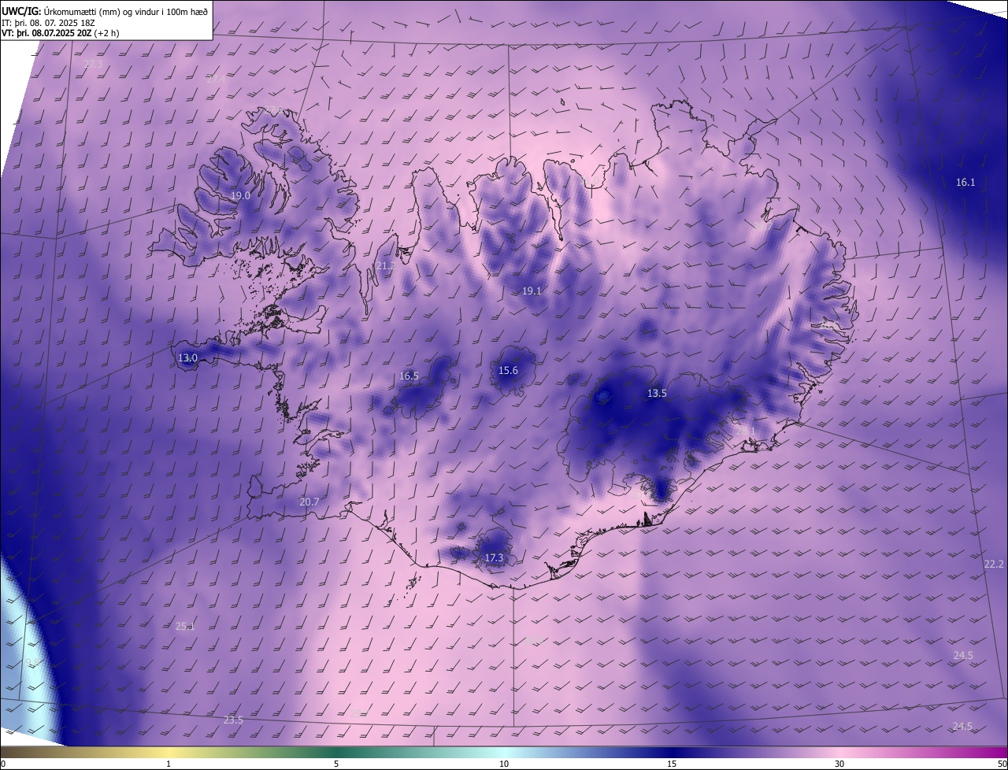Click the 22.2 value label offshore
The height and width of the screenshot is (770, 1008).
[x=994, y=564]
